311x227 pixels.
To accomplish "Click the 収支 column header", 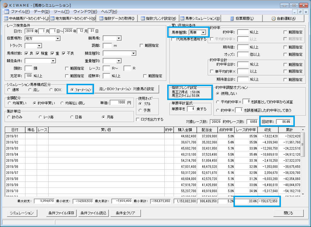I will [x=268, y=130].
